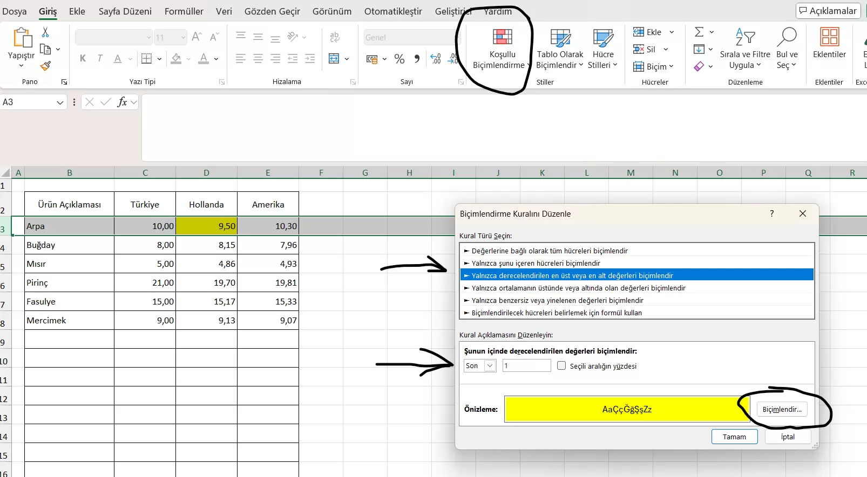Open Yazı Tipi dialog launcher
The height and width of the screenshot is (477, 867).
221,82
